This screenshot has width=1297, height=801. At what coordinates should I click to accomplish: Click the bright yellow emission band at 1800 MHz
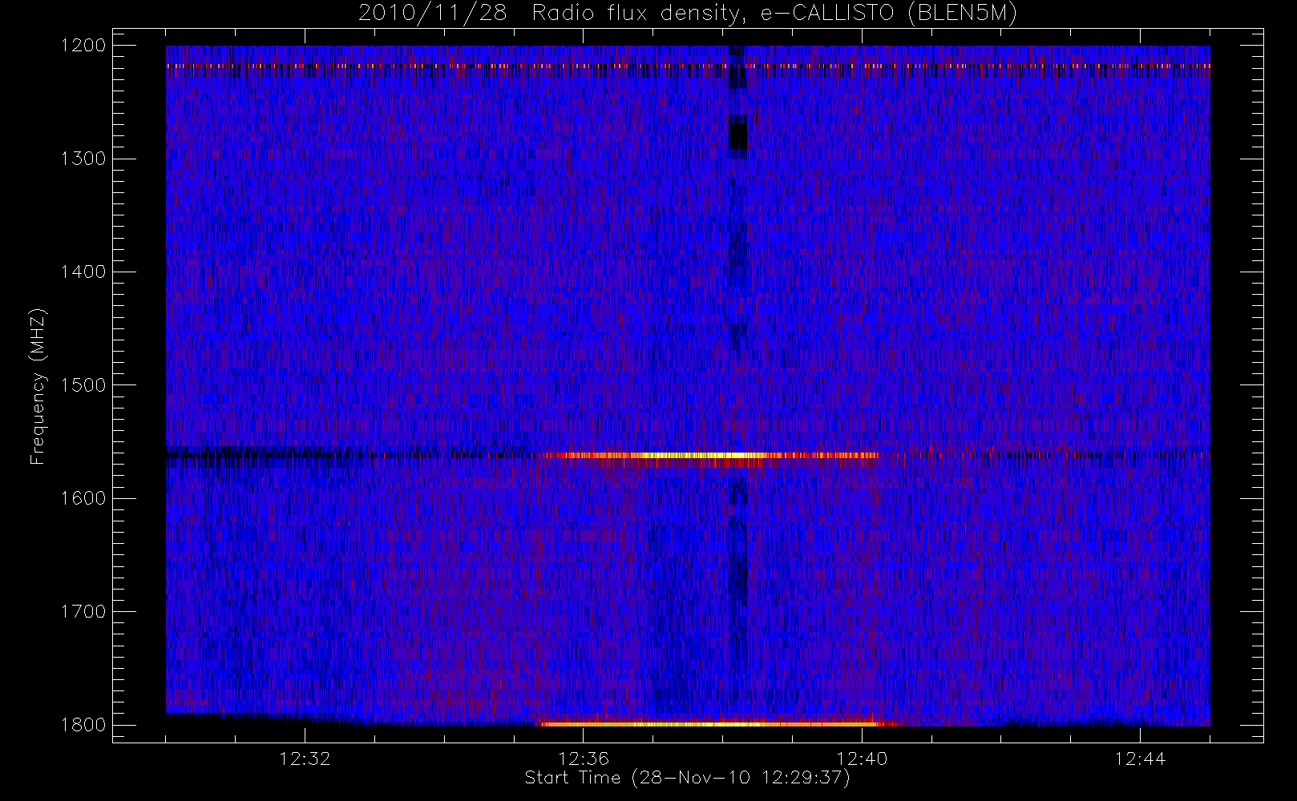tap(712, 724)
